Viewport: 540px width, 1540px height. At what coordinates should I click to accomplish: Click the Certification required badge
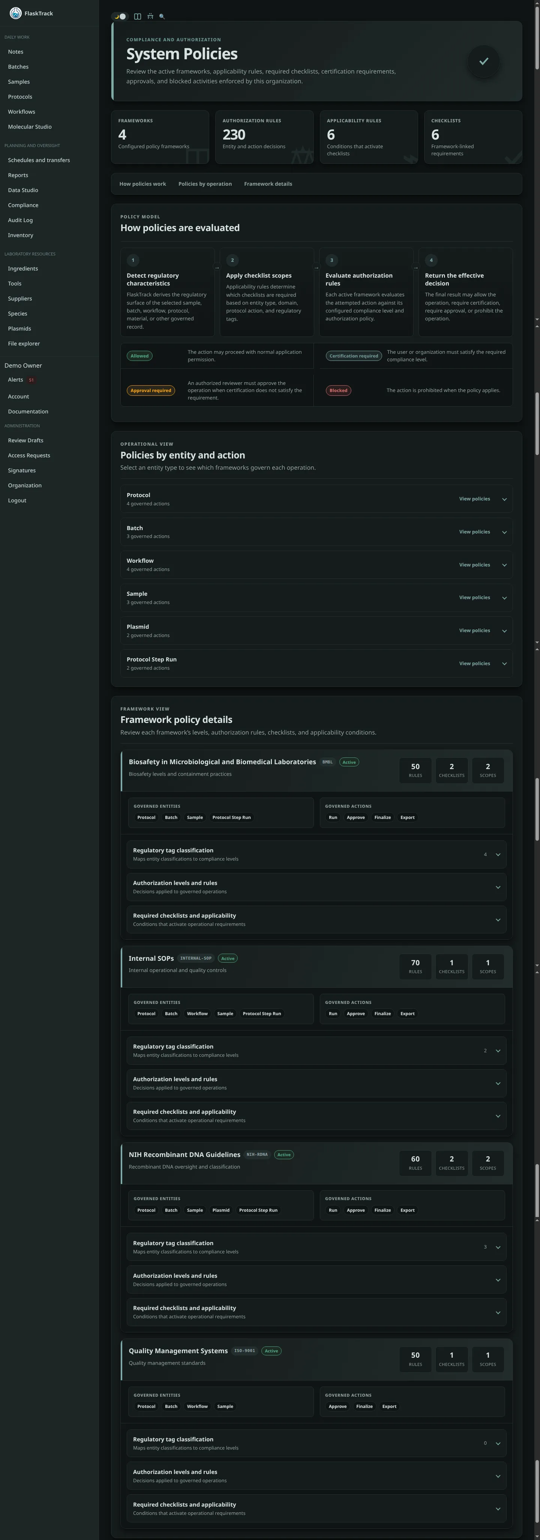[x=354, y=356]
